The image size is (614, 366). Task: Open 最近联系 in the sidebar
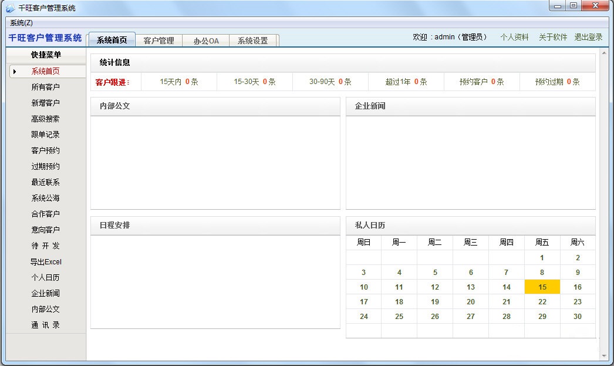pyautogui.click(x=45, y=182)
